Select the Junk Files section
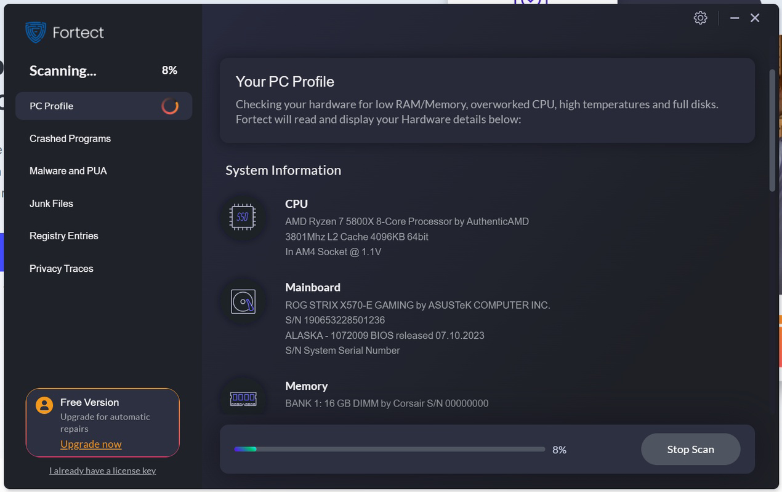Image resolution: width=782 pixels, height=492 pixels. tap(51, 204)
